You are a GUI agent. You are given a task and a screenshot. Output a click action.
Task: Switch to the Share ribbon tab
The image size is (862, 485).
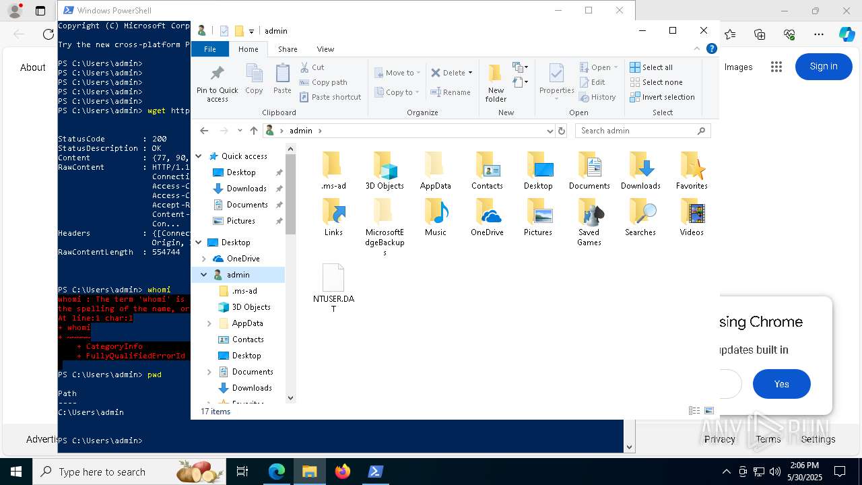tap(288, 49)
